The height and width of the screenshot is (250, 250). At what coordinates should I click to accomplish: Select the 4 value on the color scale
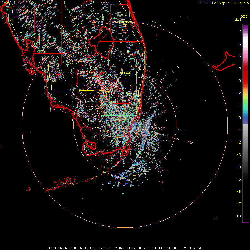[x=240, y=68]
